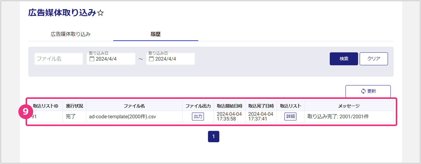The image size is (421, 164).
Task: Focus the ファイル名 search field
Action: tap(58, 59)
